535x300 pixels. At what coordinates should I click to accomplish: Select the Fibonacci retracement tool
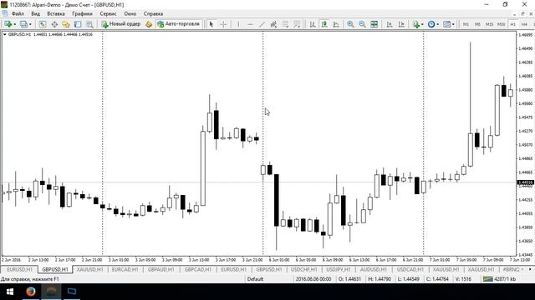(x=285, y=24)
